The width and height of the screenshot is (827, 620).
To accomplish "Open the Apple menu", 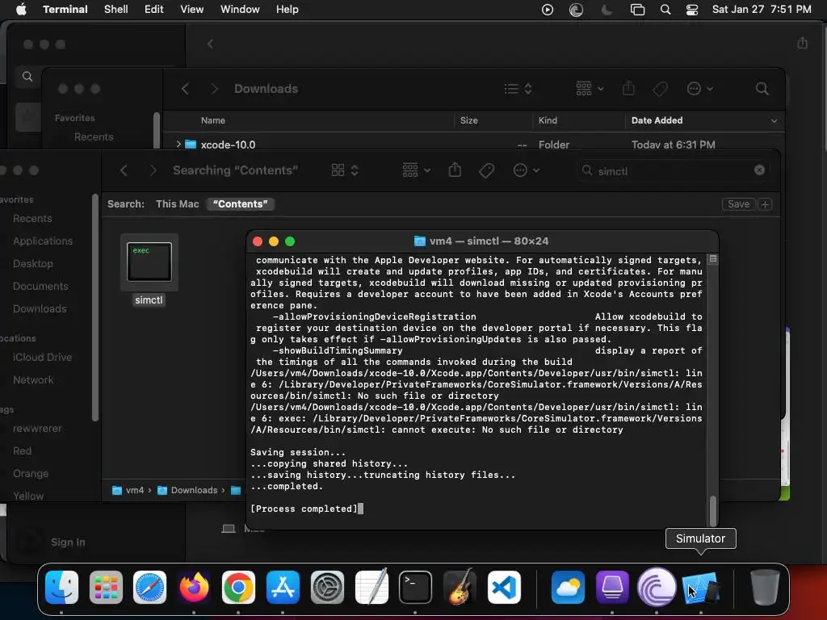I will pyautogui.click(x=21, y=10).
